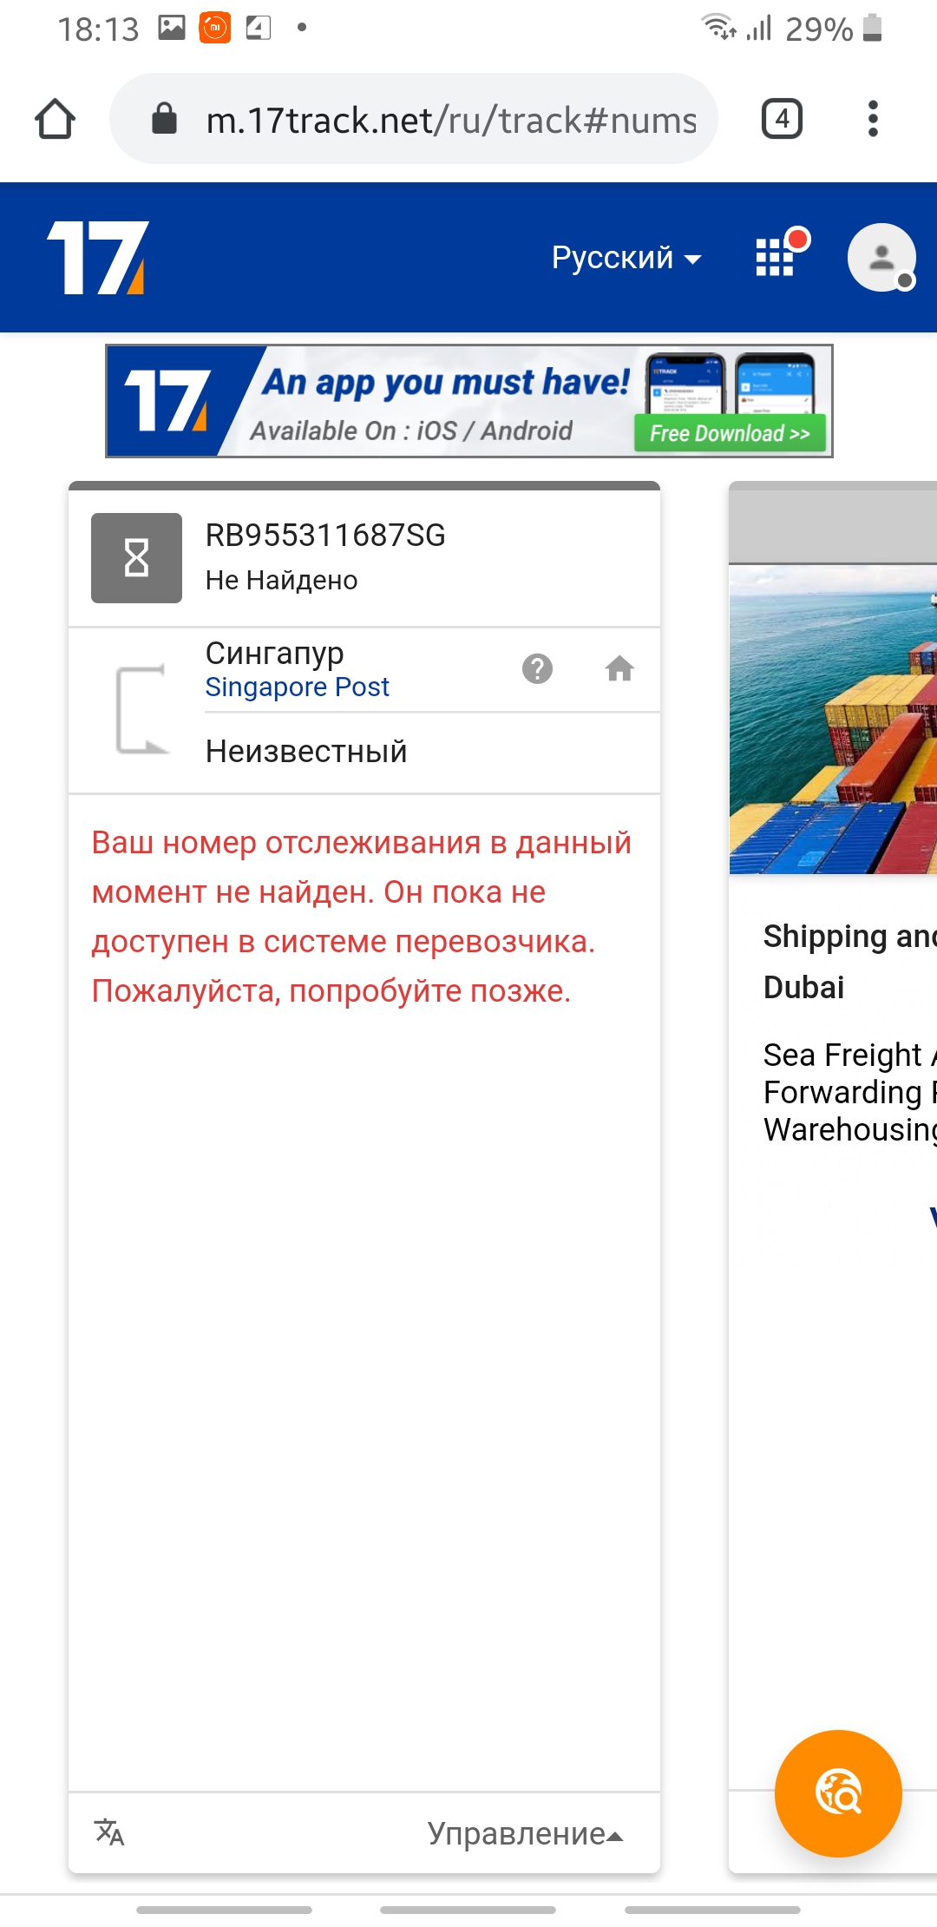Expand the Русский language dropdown
Screen dimensions: 937x1927
click(x=626, y=258)
